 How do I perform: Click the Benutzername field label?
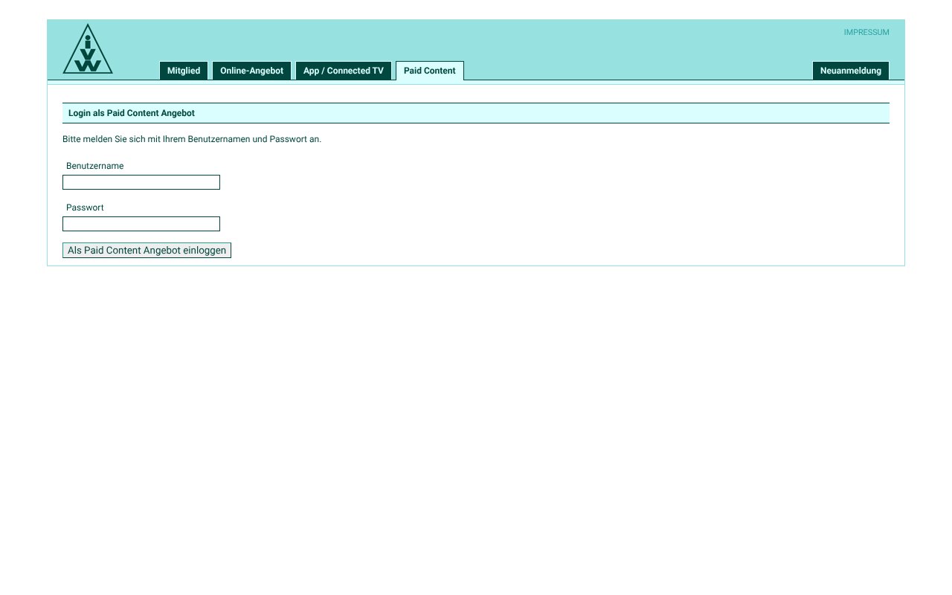tap(94, 166)
